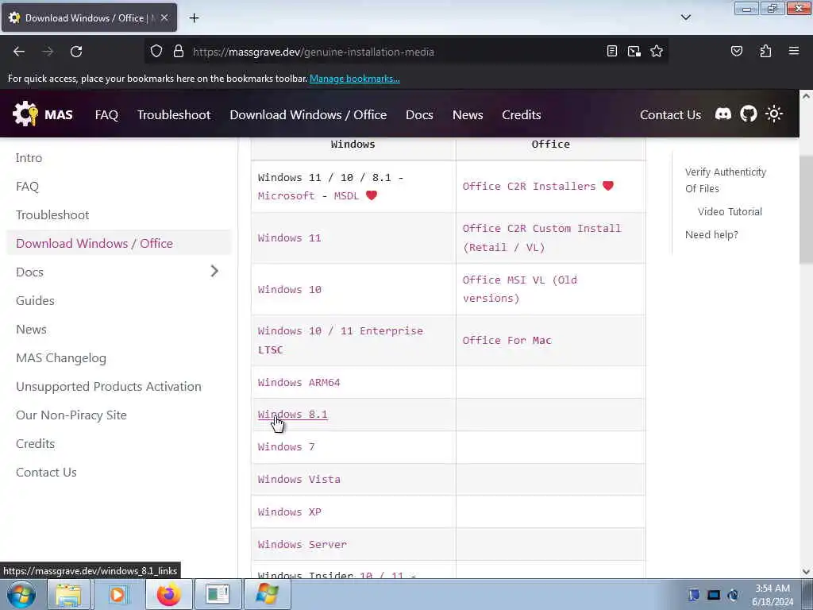813x610 pixels.
Task: Open Windows 10 / 11 Enterprise LTSC link
Action: (340, 340)
